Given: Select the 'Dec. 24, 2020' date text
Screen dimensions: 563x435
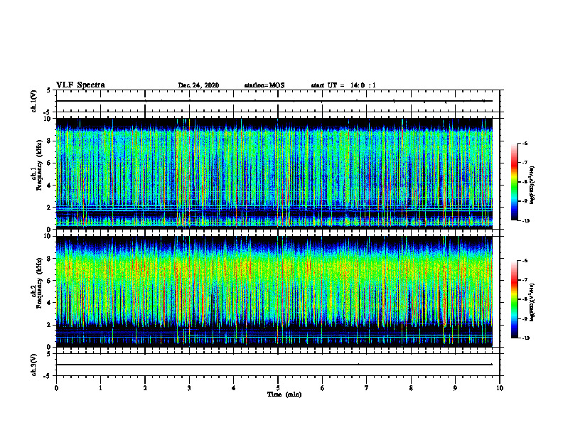Looking at the screenshot, I should (198, 85).
